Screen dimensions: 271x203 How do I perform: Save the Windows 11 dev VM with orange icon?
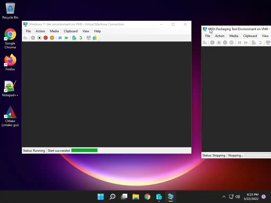tap(52, 38)
